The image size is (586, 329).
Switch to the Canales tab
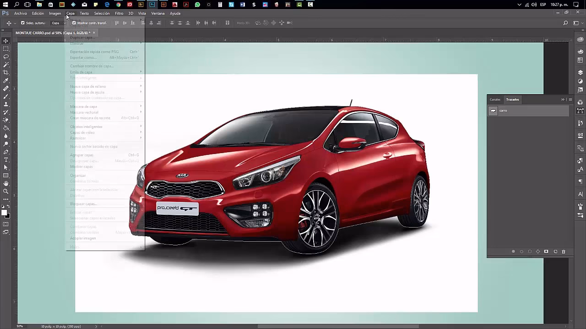[x=496, y=99]
